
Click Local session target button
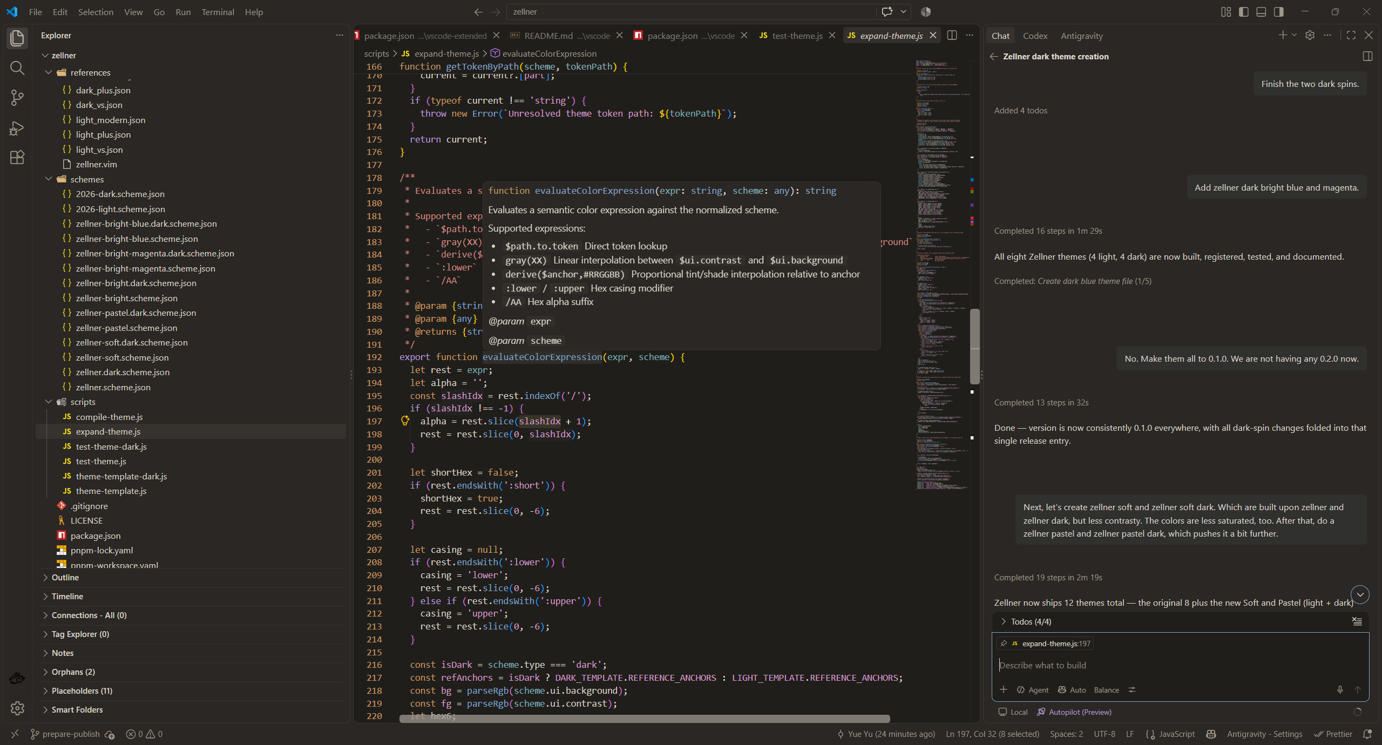pyautogui.click(x=1013, y=712)
